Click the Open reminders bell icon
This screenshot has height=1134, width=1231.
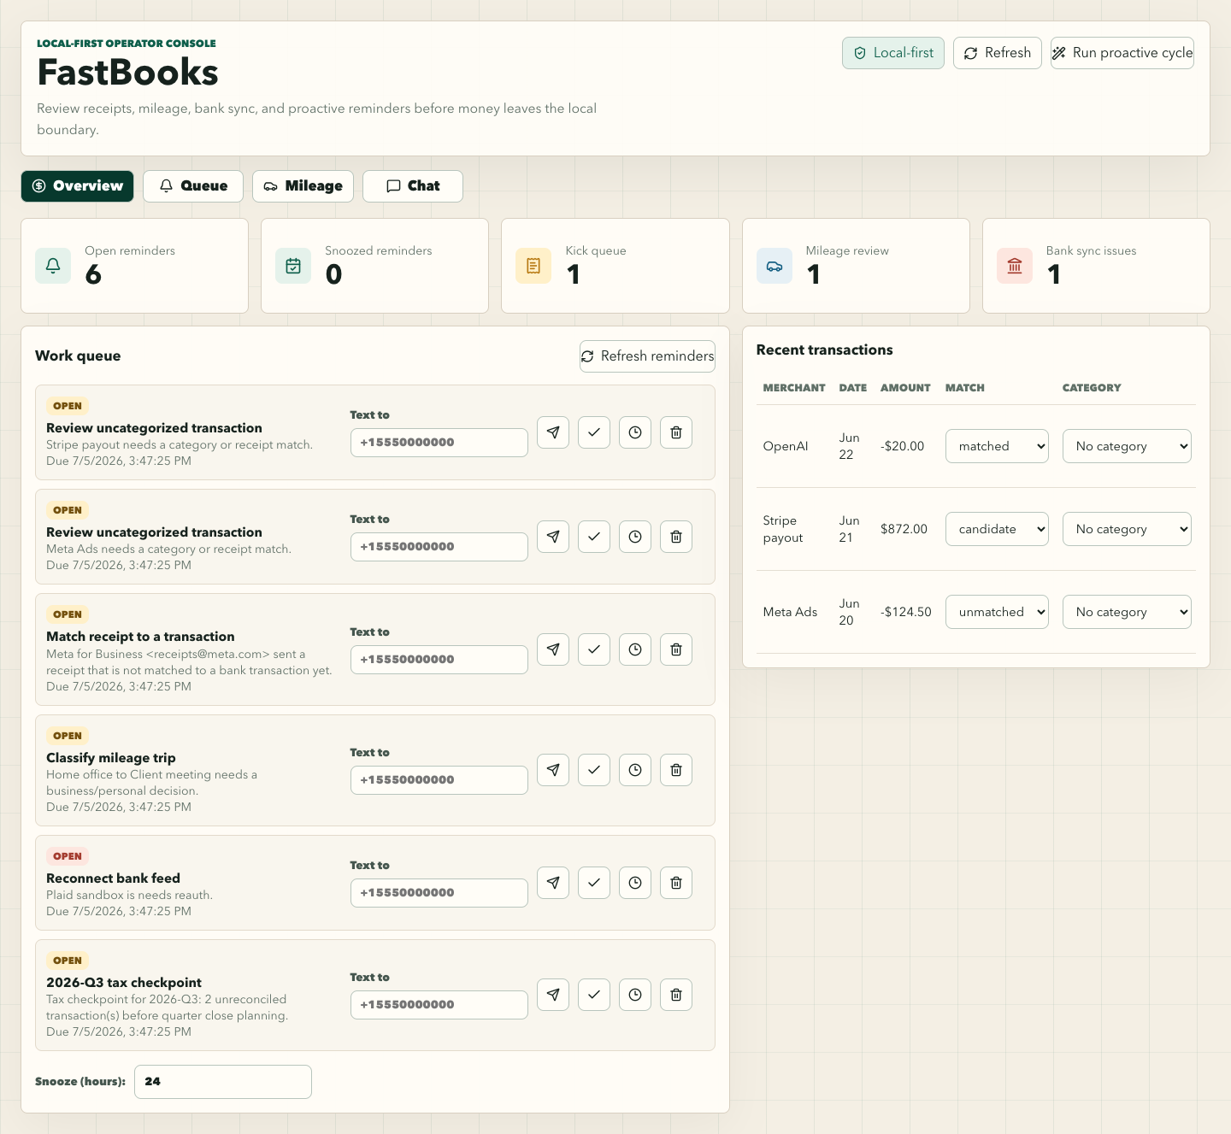click(53, 266)
